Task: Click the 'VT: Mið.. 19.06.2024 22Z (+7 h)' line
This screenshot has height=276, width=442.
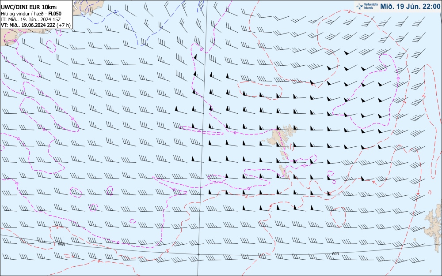Action: [36, 25]
